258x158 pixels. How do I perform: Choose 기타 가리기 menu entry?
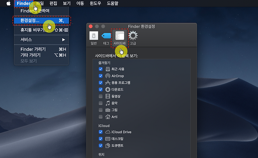pos(41,55)
